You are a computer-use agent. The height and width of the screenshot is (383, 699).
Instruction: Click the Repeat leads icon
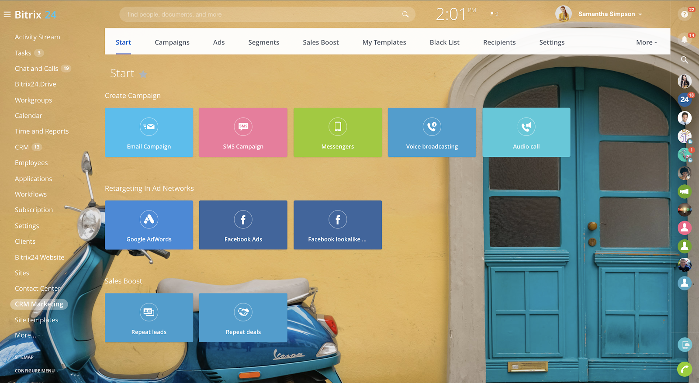coord(149,312)
